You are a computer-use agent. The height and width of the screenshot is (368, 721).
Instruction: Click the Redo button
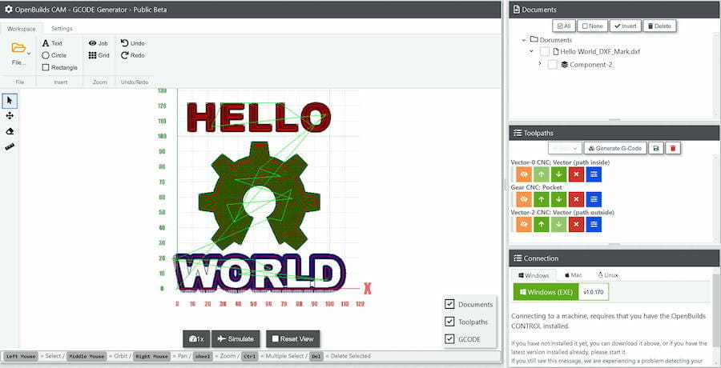pyautogui.click(x=132, y=55)
